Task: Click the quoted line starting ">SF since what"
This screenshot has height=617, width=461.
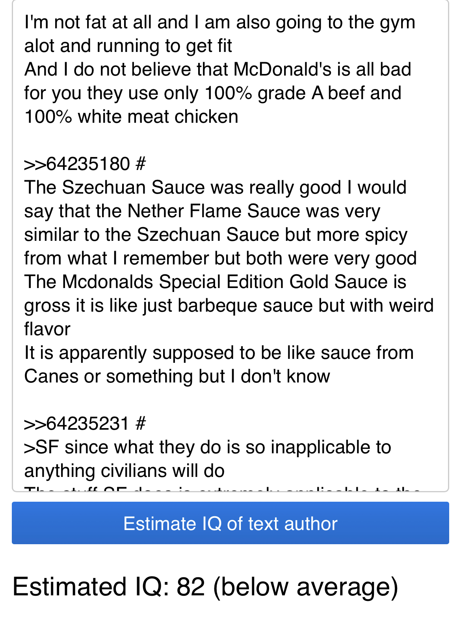Action: (x=208, y=447)
